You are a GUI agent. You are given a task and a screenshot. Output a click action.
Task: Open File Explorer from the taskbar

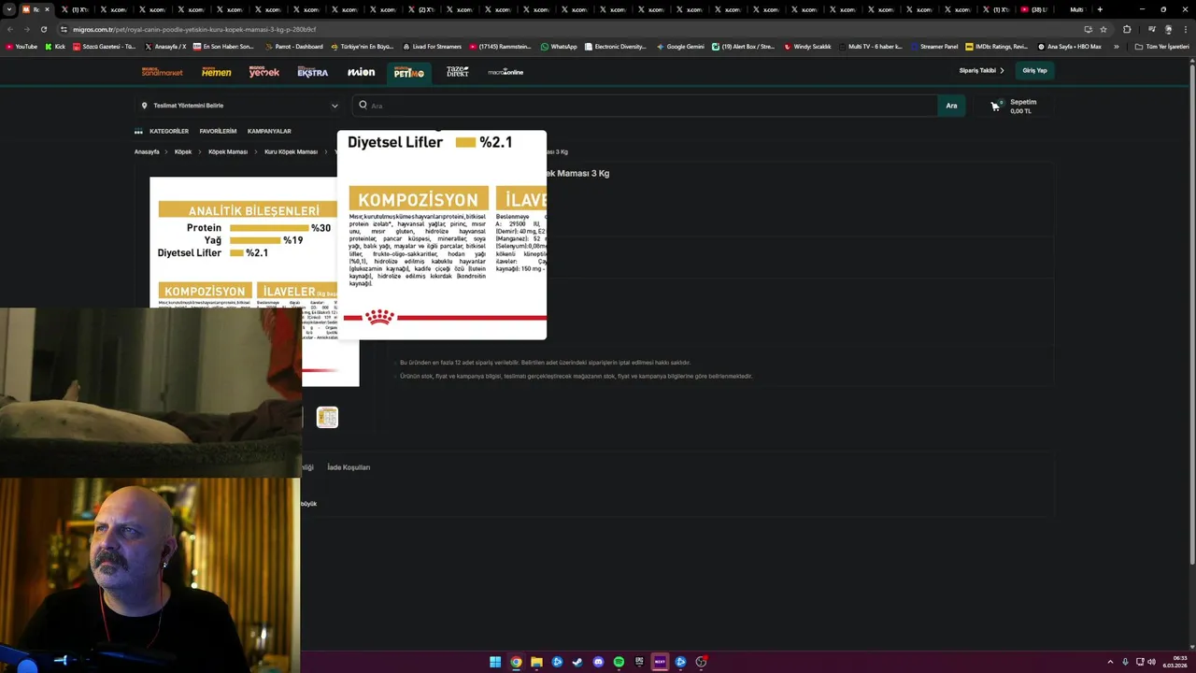coord(536,662)
